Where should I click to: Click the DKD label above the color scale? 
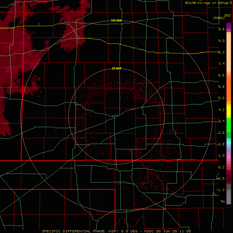[228, 15]
